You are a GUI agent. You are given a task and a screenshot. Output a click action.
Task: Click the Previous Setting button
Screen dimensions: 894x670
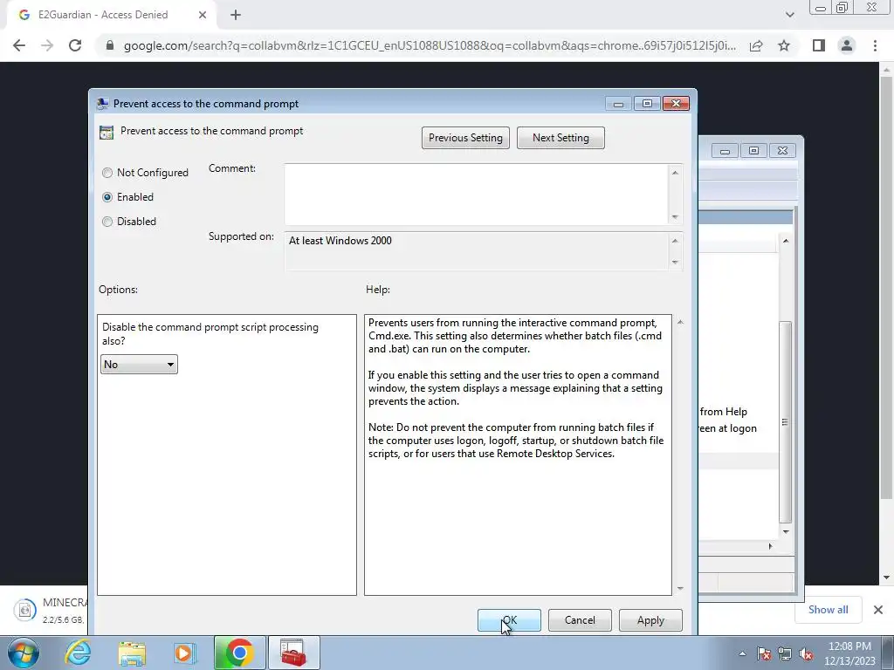466,138
